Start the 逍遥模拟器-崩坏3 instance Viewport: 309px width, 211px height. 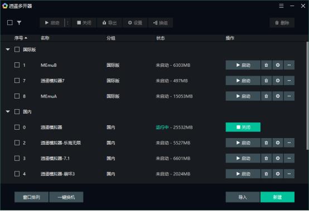243,174
